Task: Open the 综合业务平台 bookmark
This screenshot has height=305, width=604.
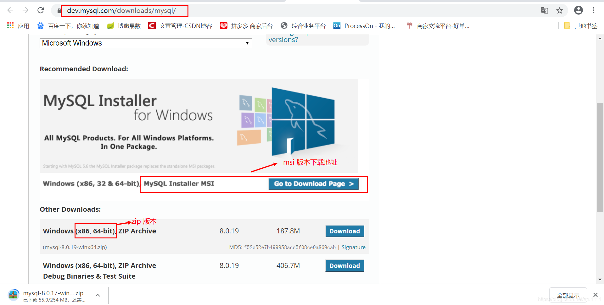Action: click(x=303, y=26)
